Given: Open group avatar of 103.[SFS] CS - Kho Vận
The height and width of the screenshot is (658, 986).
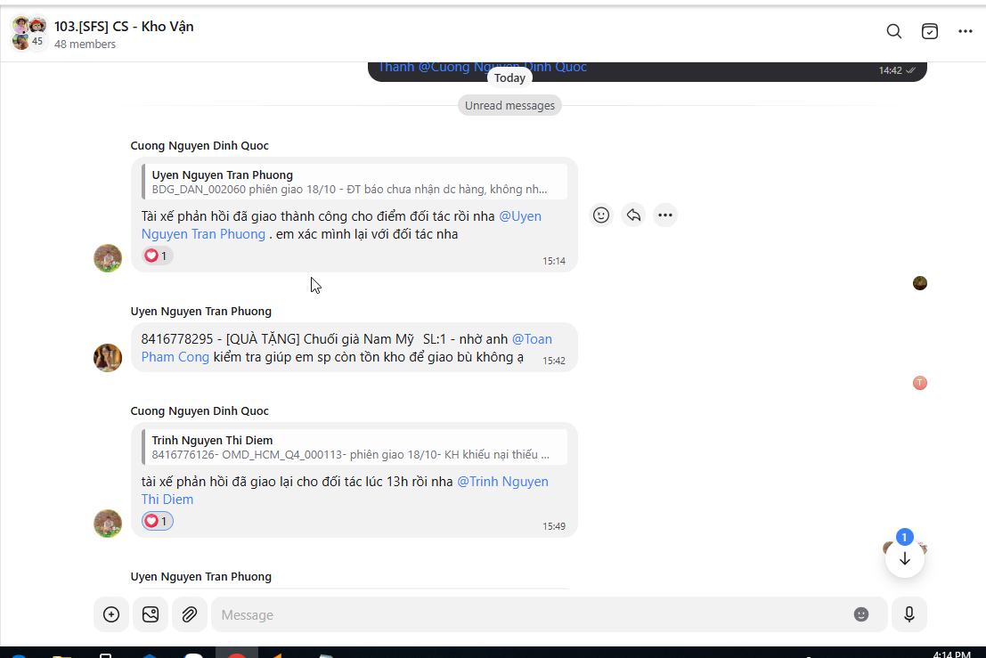Looking at the screenshot, I should click(x=29, y=33).
